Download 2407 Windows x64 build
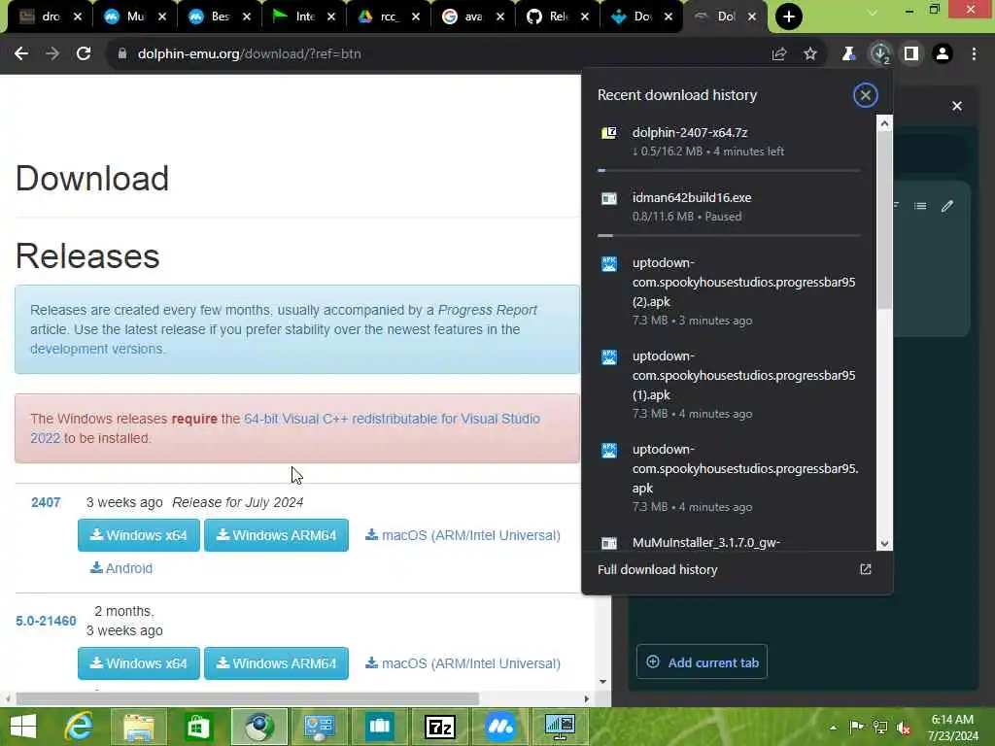The width and height of the screenshot is (995, 746). 139,535
